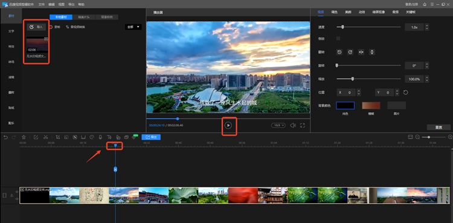
Task: Open the 音视频转换 converter
Action: coord(75,27)
